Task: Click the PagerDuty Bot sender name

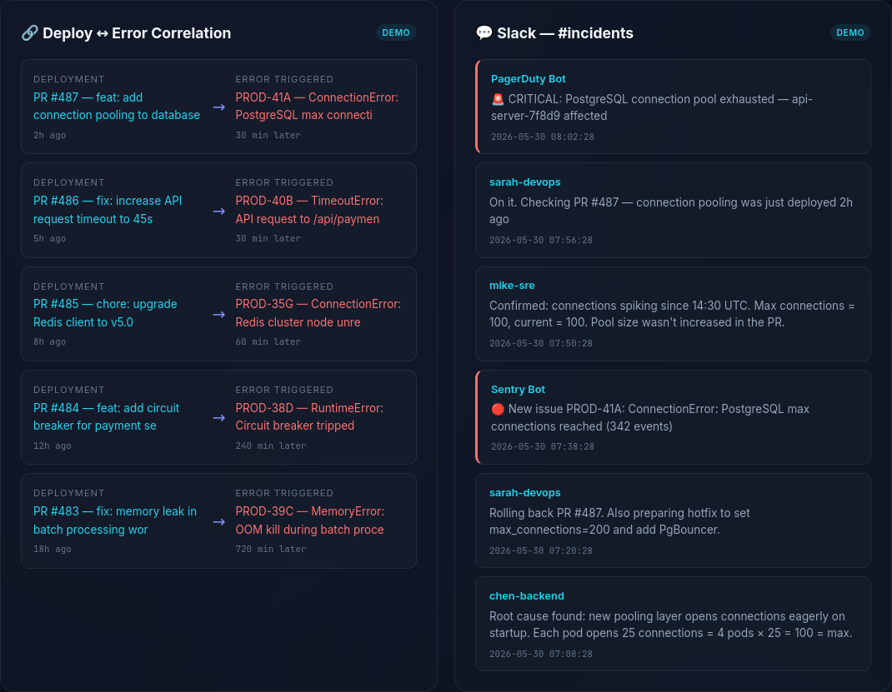Action: pyautogui.click(x=528, y=79)
